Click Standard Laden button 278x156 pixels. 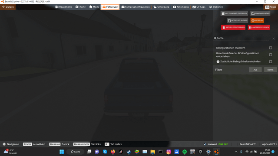260,13
